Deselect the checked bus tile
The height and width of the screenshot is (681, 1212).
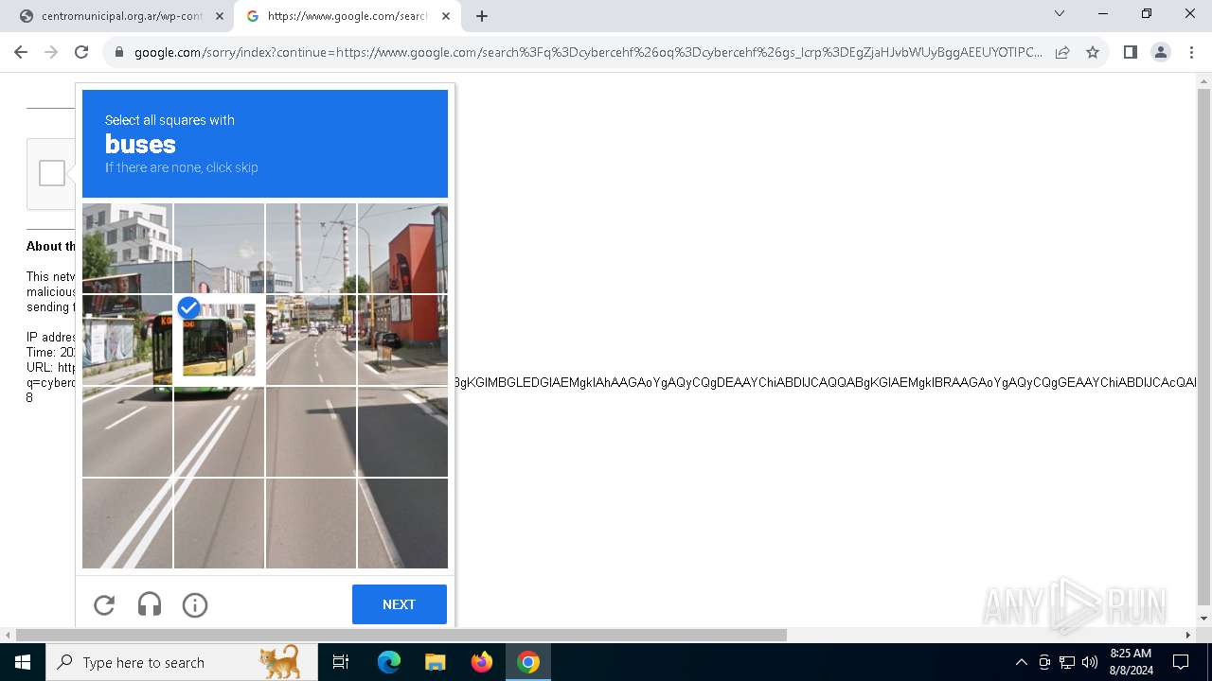point(219,340)
